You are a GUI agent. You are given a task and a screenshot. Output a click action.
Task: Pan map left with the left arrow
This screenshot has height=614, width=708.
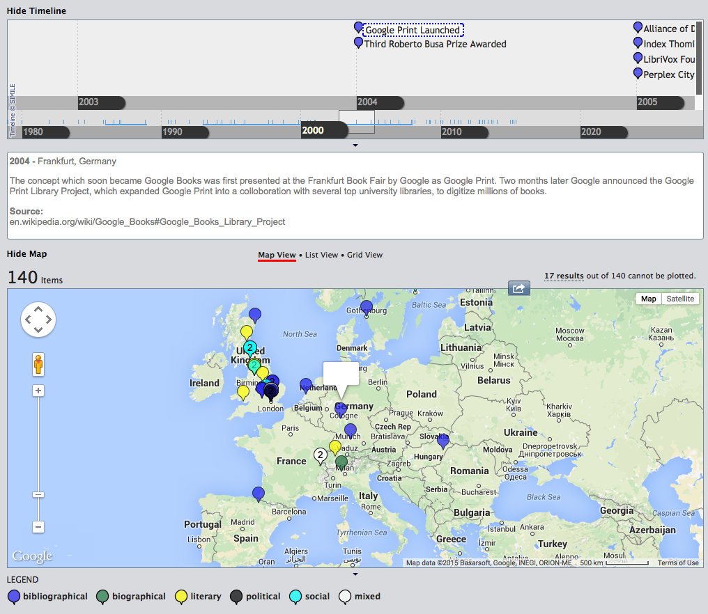point(28,320)
